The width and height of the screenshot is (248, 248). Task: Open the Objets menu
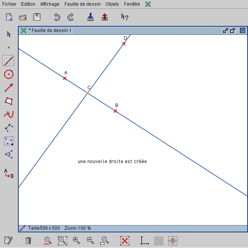pos(112,4)
